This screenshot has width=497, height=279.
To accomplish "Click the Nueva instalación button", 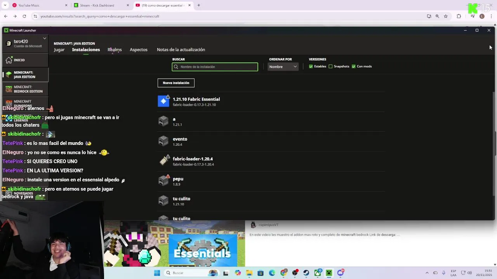I will click(x=176, y=83).
